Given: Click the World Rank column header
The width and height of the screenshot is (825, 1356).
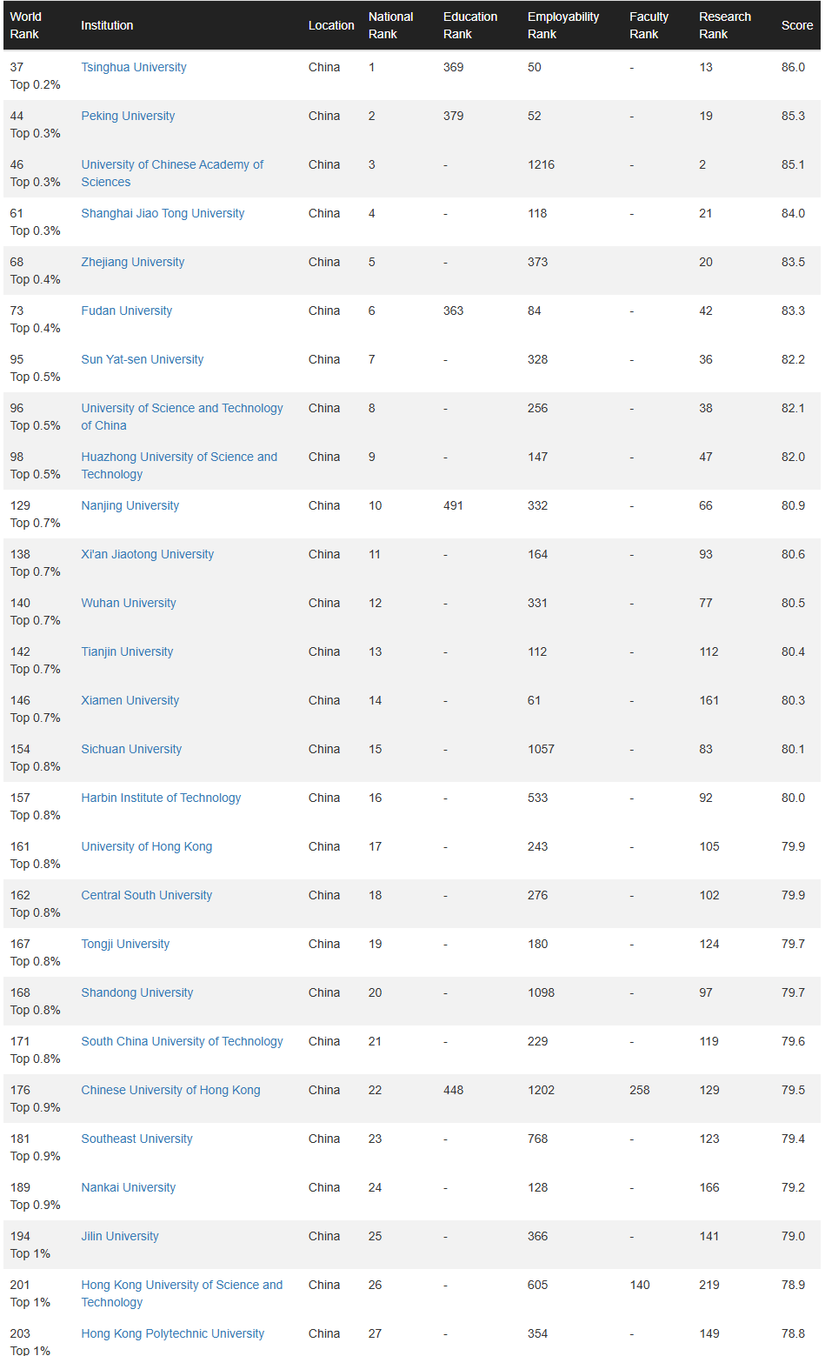Looking at the screenshot, I should point(25,25).
